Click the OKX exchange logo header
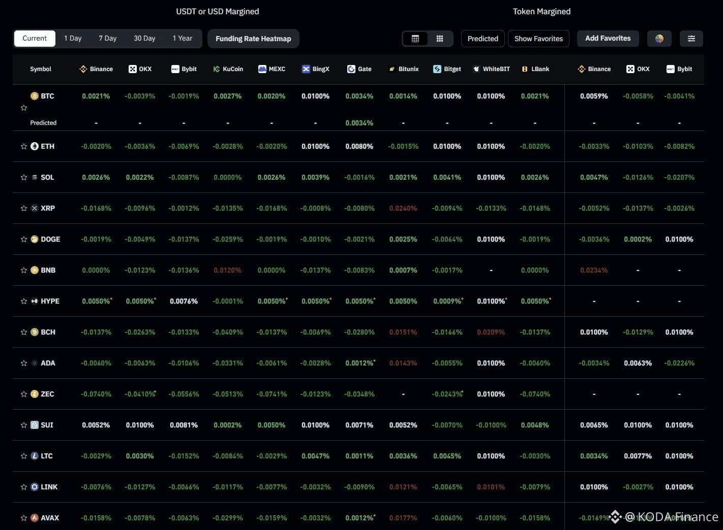Viewport: 723px width, 530px height. coord(131,69)
